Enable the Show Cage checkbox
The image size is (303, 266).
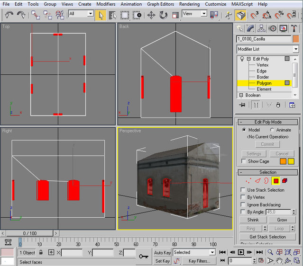click(x=244, y=161)
